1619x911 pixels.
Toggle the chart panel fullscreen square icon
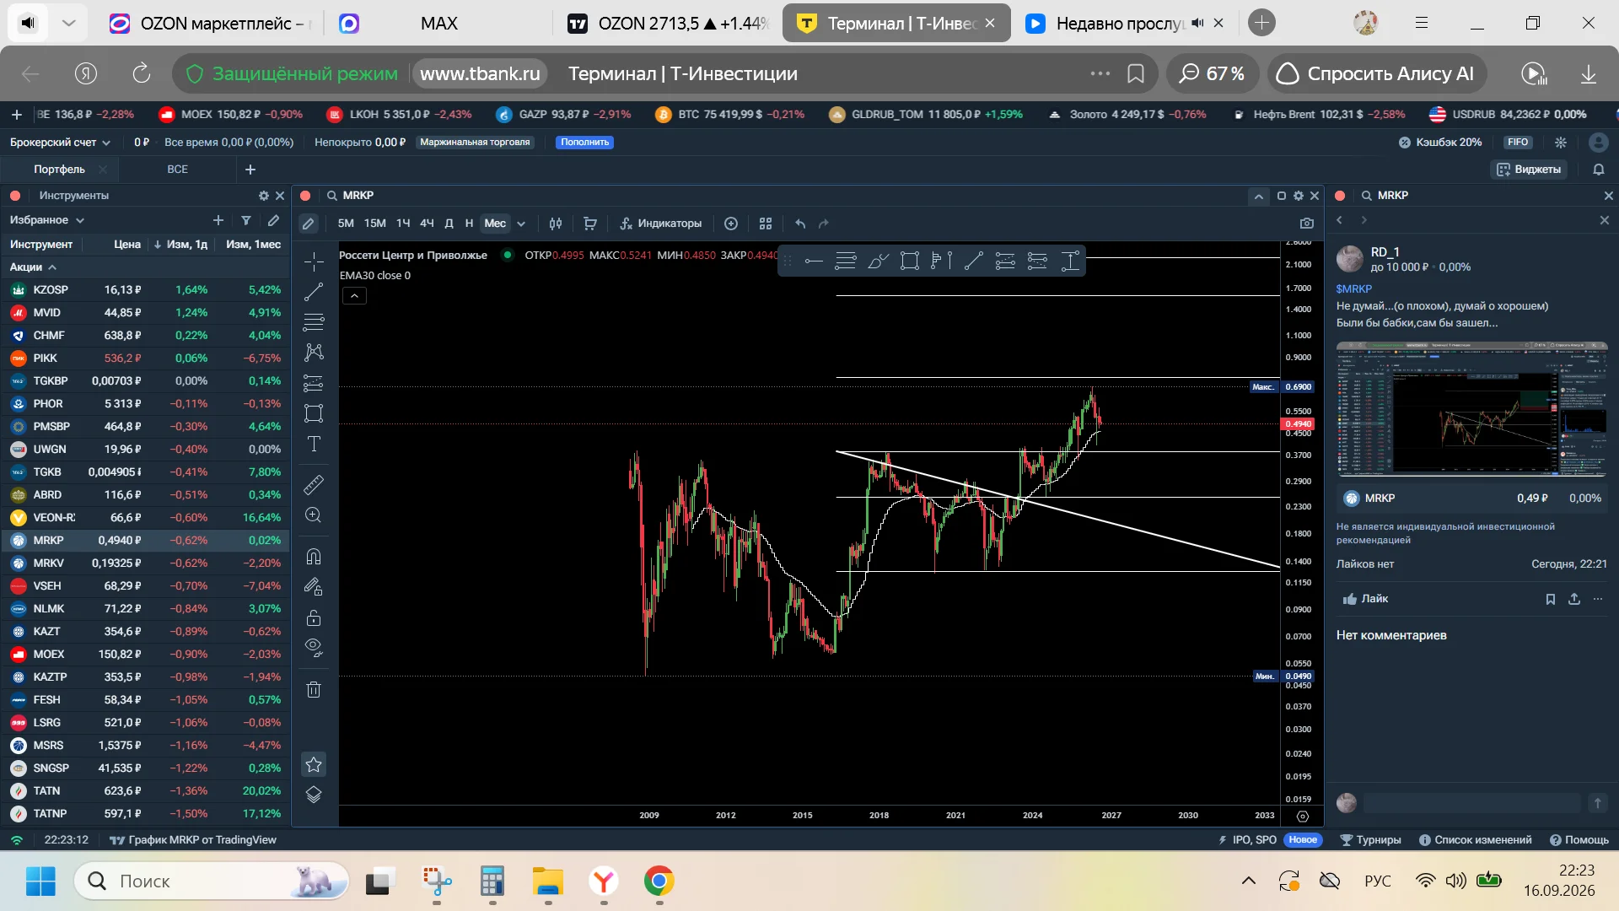coord(1282,196)
